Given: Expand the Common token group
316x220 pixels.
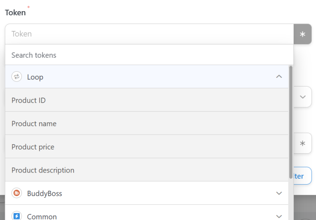Looking at the screenshot, I should (279, 216).
